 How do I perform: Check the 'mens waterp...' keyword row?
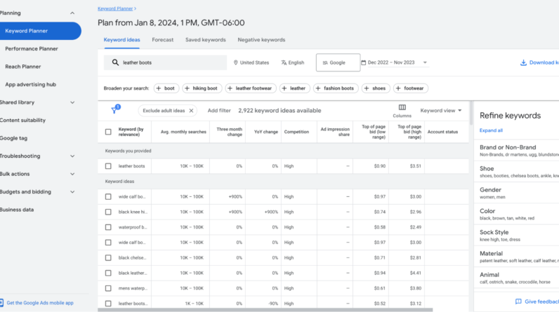tap(108, 289)
